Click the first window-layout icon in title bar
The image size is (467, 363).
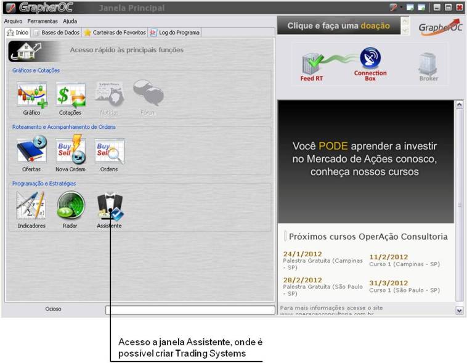tap(410, 8)
